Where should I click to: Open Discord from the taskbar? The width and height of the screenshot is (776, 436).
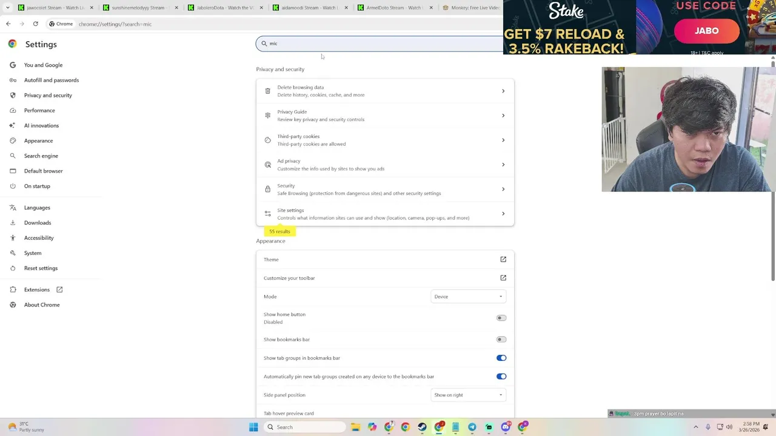[505, 427]
